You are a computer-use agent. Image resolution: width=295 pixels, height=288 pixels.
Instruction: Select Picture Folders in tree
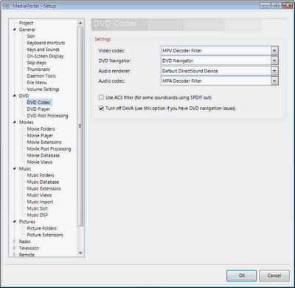point(42,228)
